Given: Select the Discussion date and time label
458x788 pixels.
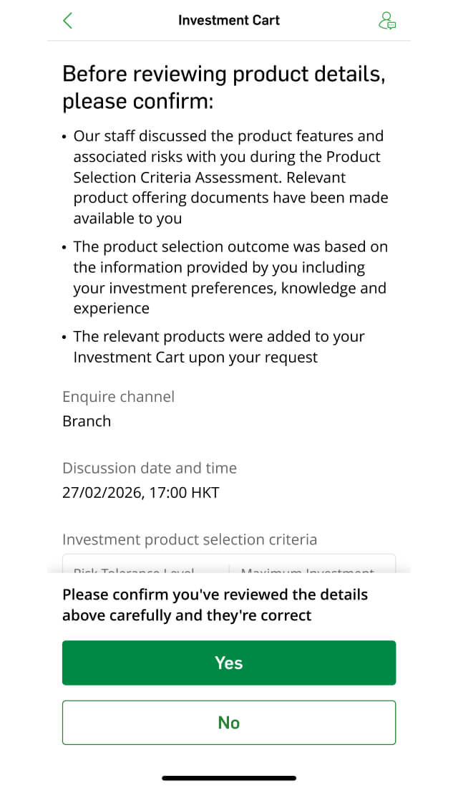Looking at the screenshot, I should coord(149,468).
